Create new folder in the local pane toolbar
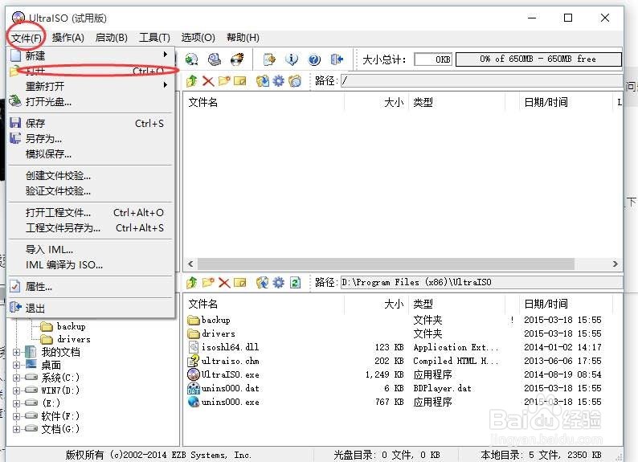Image resolution: width=638 pixels, height=462 pixels. tap(208, 282)
